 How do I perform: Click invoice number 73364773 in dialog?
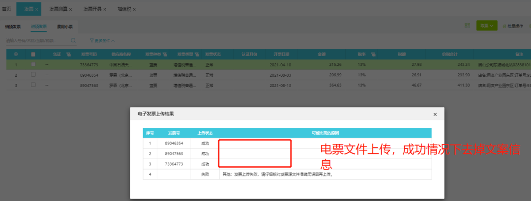(x=174, y=164)
